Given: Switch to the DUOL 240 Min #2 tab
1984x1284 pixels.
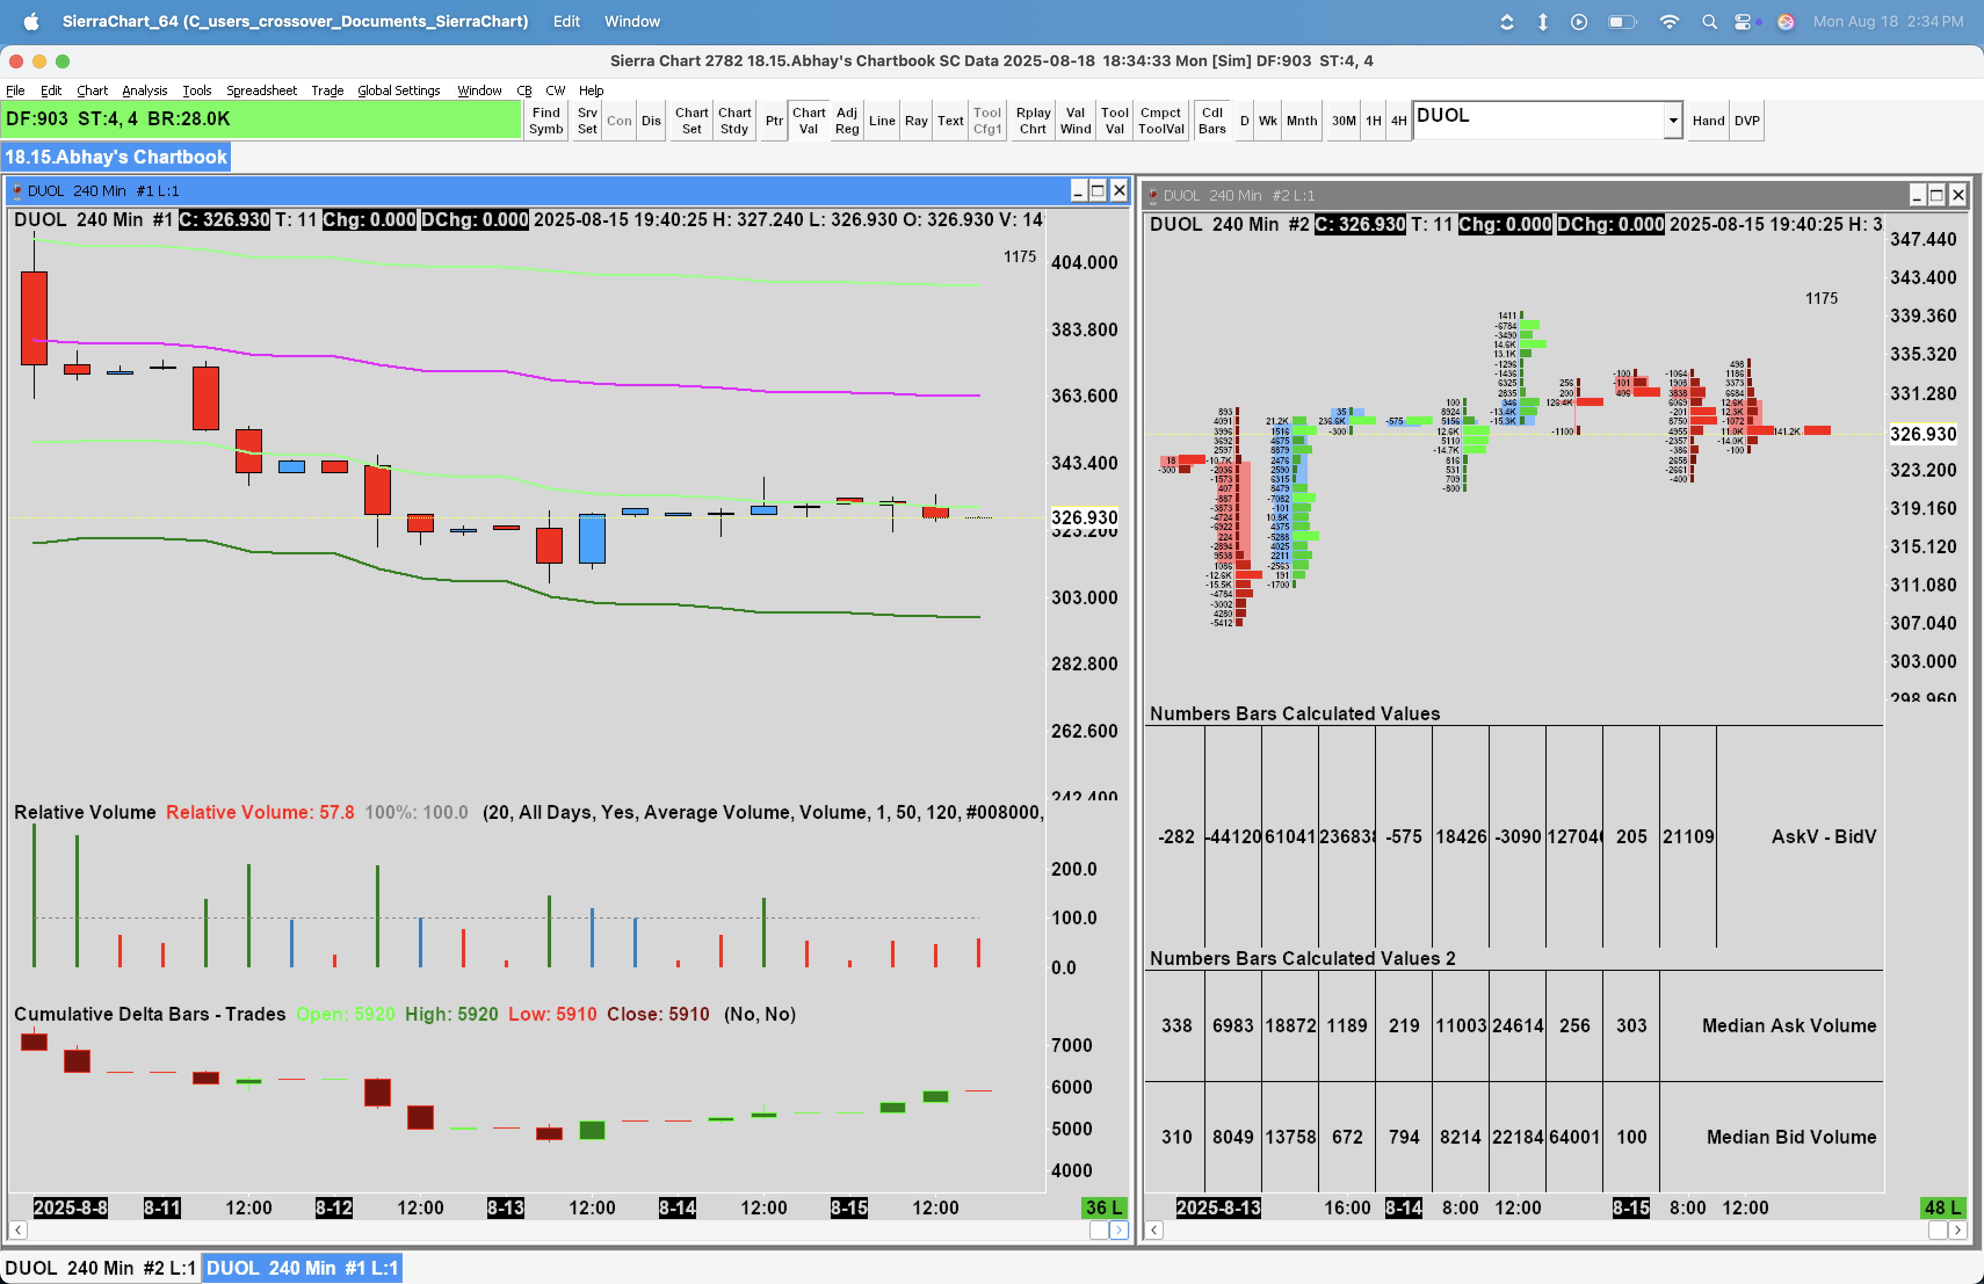Looking at the screenshot, I should coord(100,1267).
